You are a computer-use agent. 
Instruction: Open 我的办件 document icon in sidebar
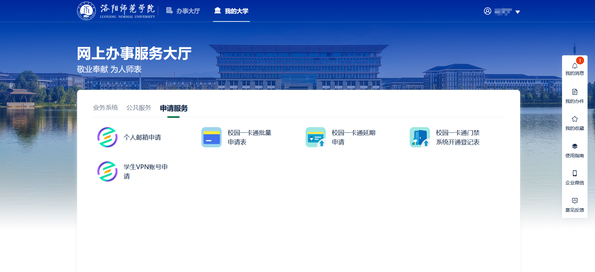coord(574,92)
